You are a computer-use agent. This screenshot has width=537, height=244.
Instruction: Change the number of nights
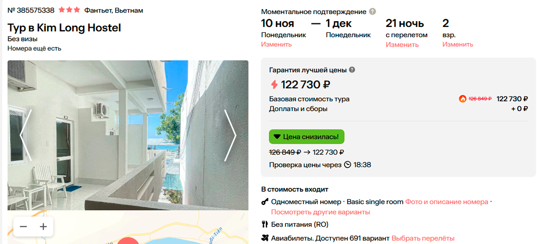[402, 44]
